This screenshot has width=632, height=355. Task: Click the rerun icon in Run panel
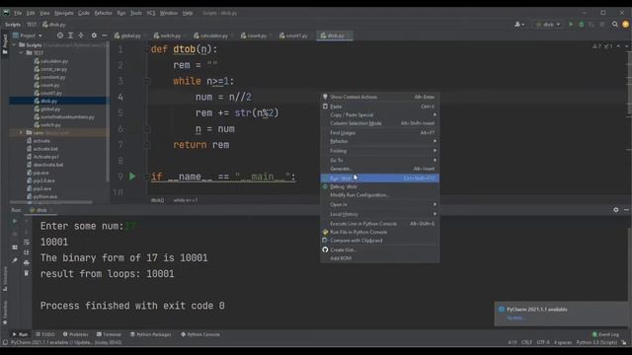point(15,221)
